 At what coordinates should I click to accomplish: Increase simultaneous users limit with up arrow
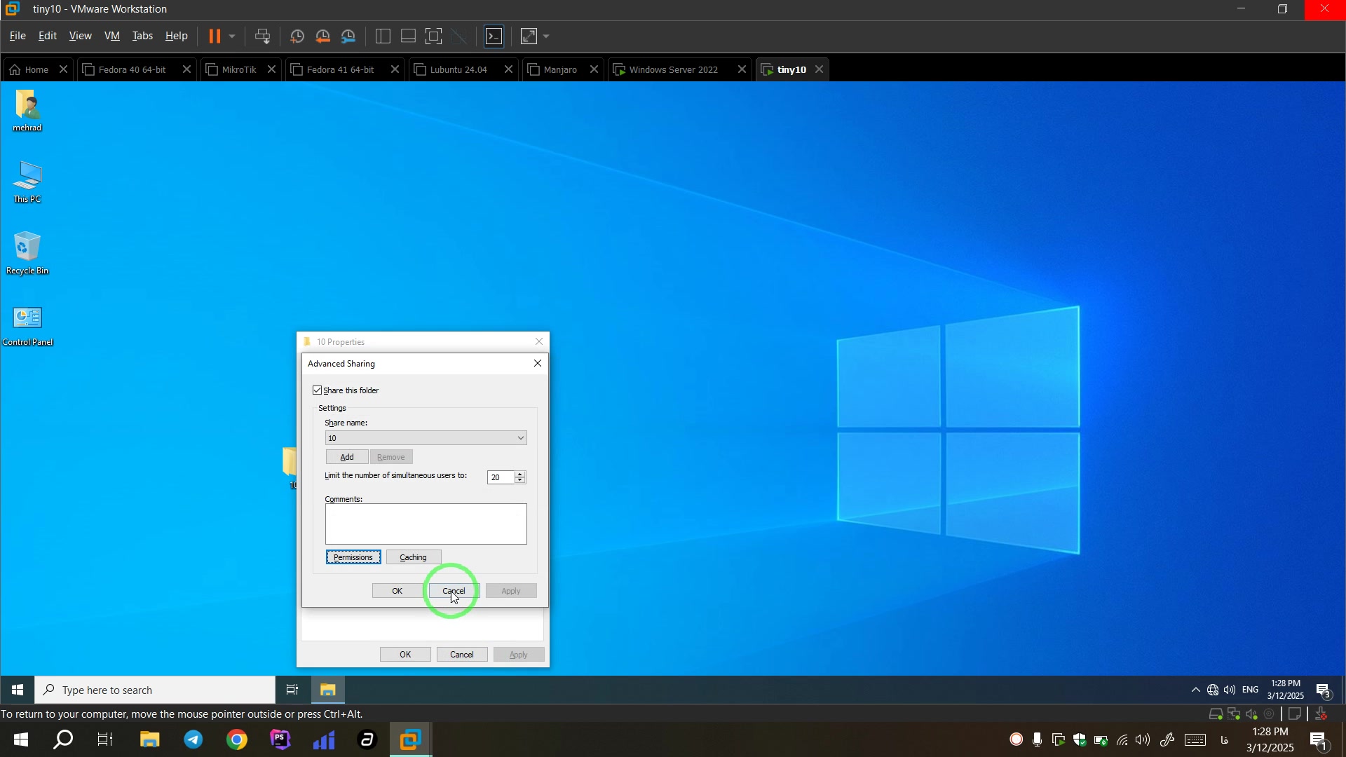tap(520, 474)
